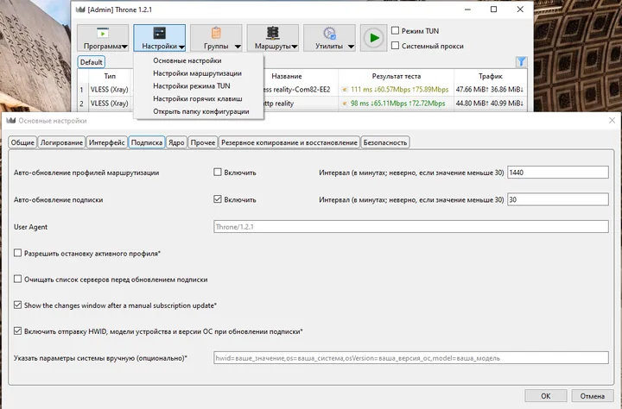The height and width of the screenshot is (409, 622).
Task: Uncheck Show the changes window after manual update
Action: click(17, 305)
